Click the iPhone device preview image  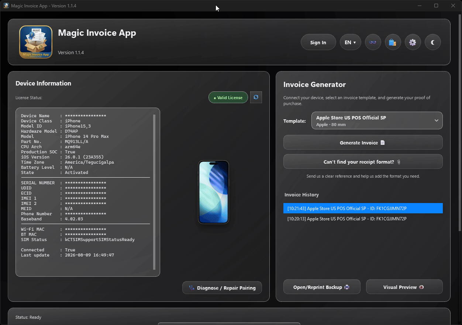214,192
